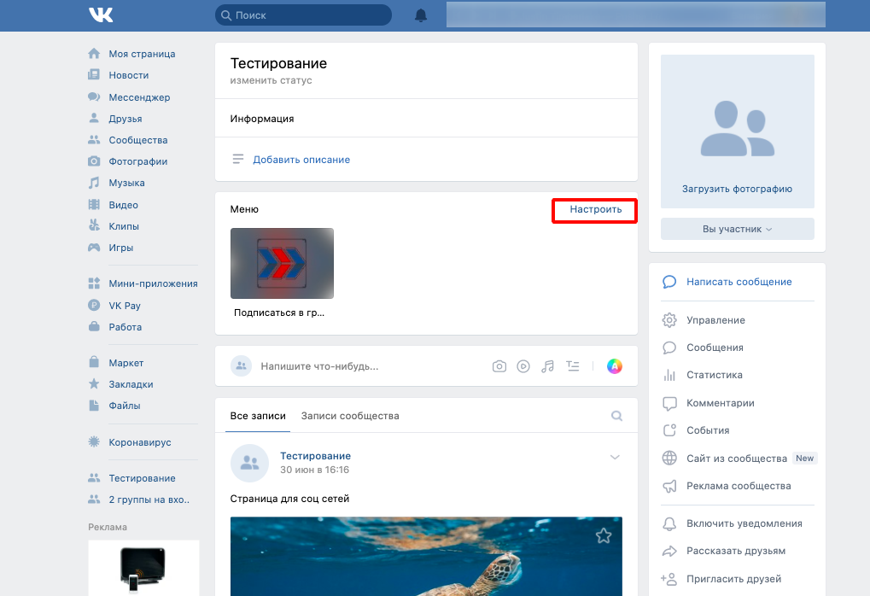Click "Добавить описание" link
Image resolution: width=870 pixels, height=596 pixels.
(x=301, y=160)
